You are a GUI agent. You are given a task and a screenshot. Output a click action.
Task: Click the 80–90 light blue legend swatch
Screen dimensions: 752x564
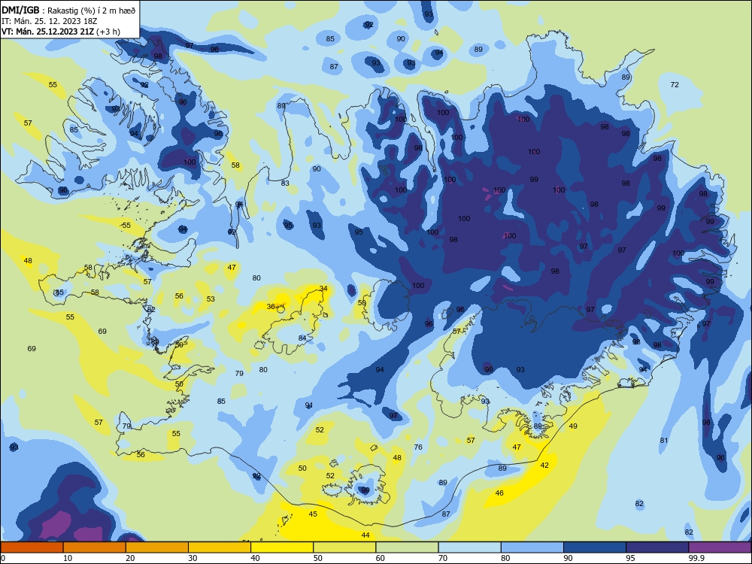pos(532,547)
